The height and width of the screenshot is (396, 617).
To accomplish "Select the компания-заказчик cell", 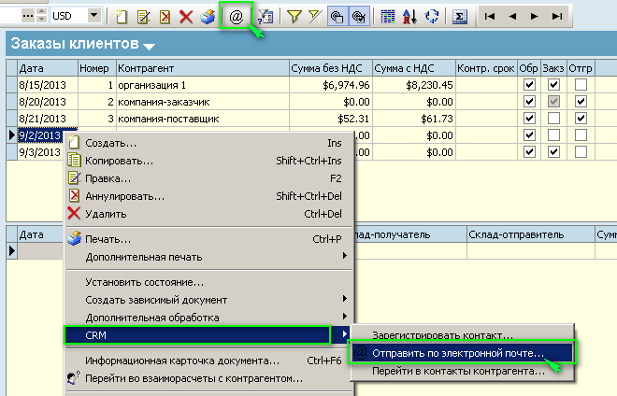I will 203,102.
